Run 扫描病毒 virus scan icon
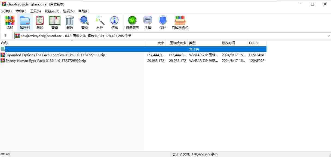Viewport: 331px width, 157px height. 132,22
